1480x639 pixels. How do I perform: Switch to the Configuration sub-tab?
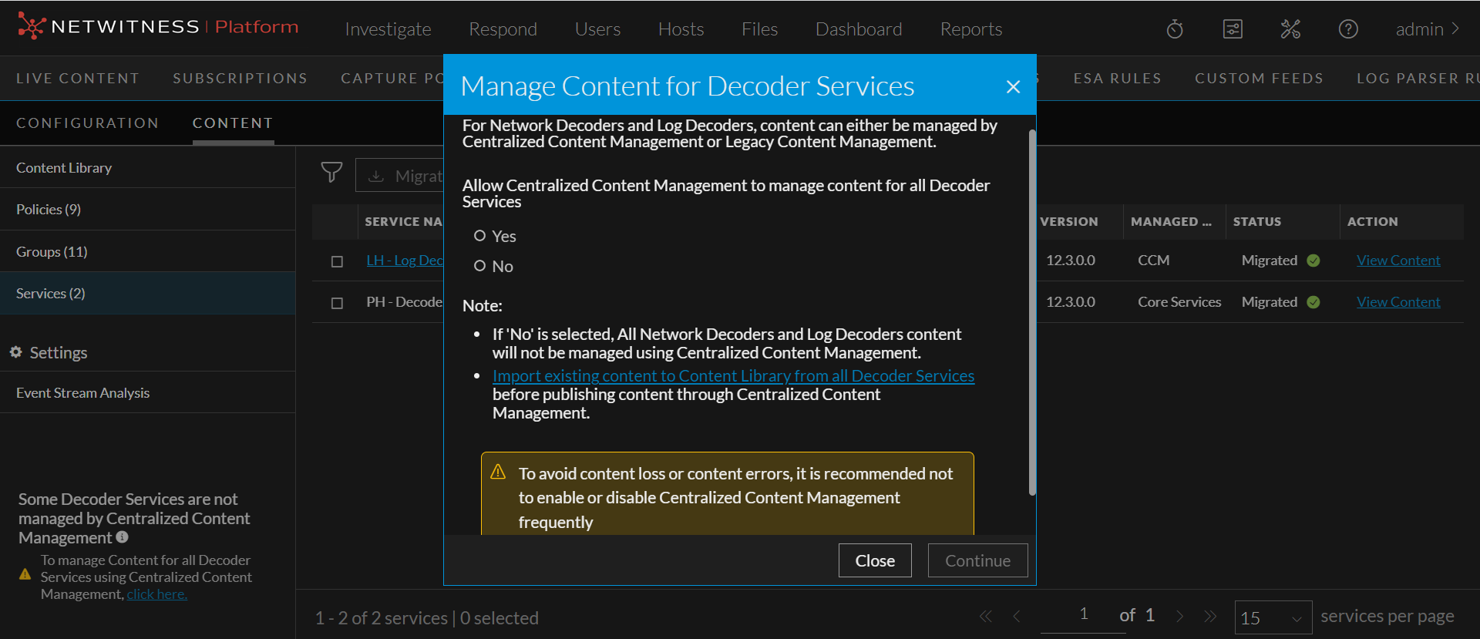tap(87, 123)
